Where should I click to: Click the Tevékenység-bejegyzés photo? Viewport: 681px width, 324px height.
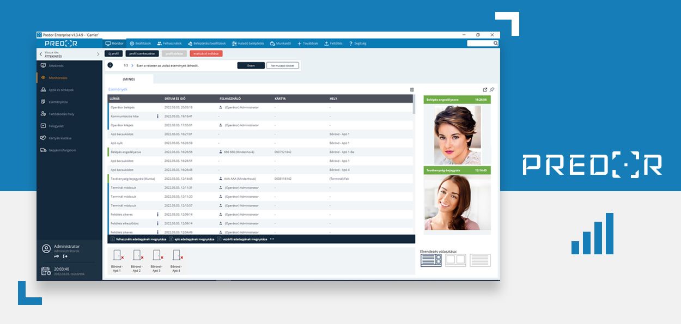tap(457, 203)
